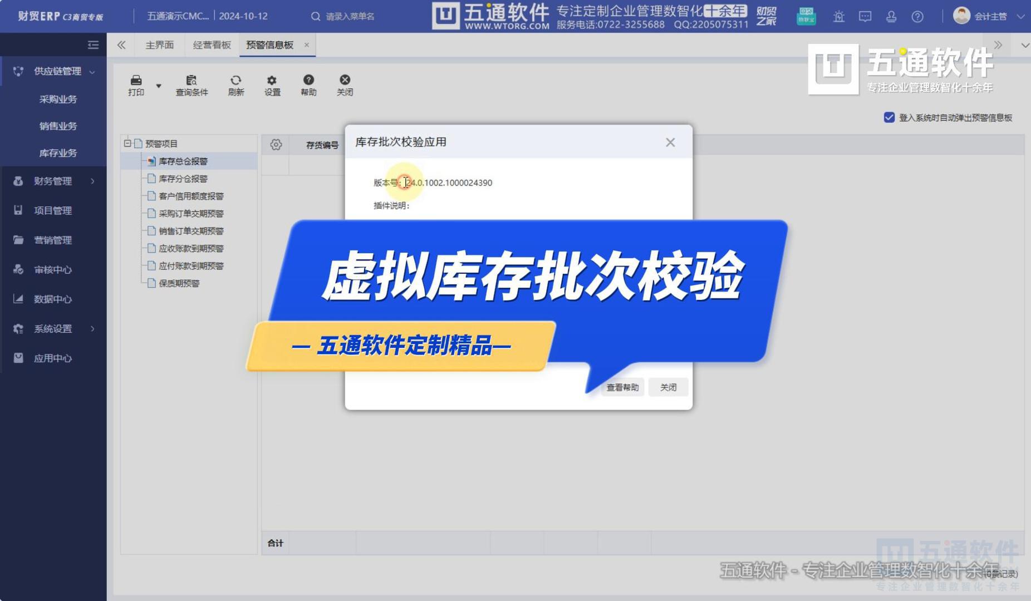1031x601 pixels.
Task: Open 采购业务 submenu item
Action: pos(58,99)
